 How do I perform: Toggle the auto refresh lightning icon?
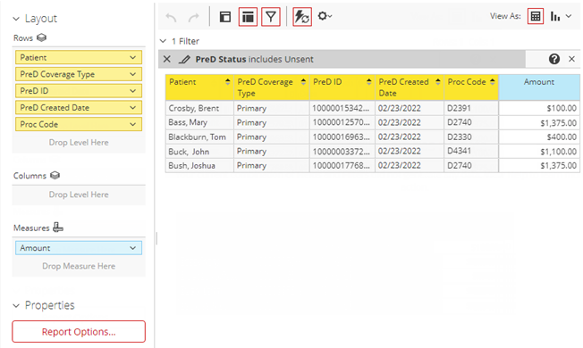pyautogui.click(x=302, y=17)
